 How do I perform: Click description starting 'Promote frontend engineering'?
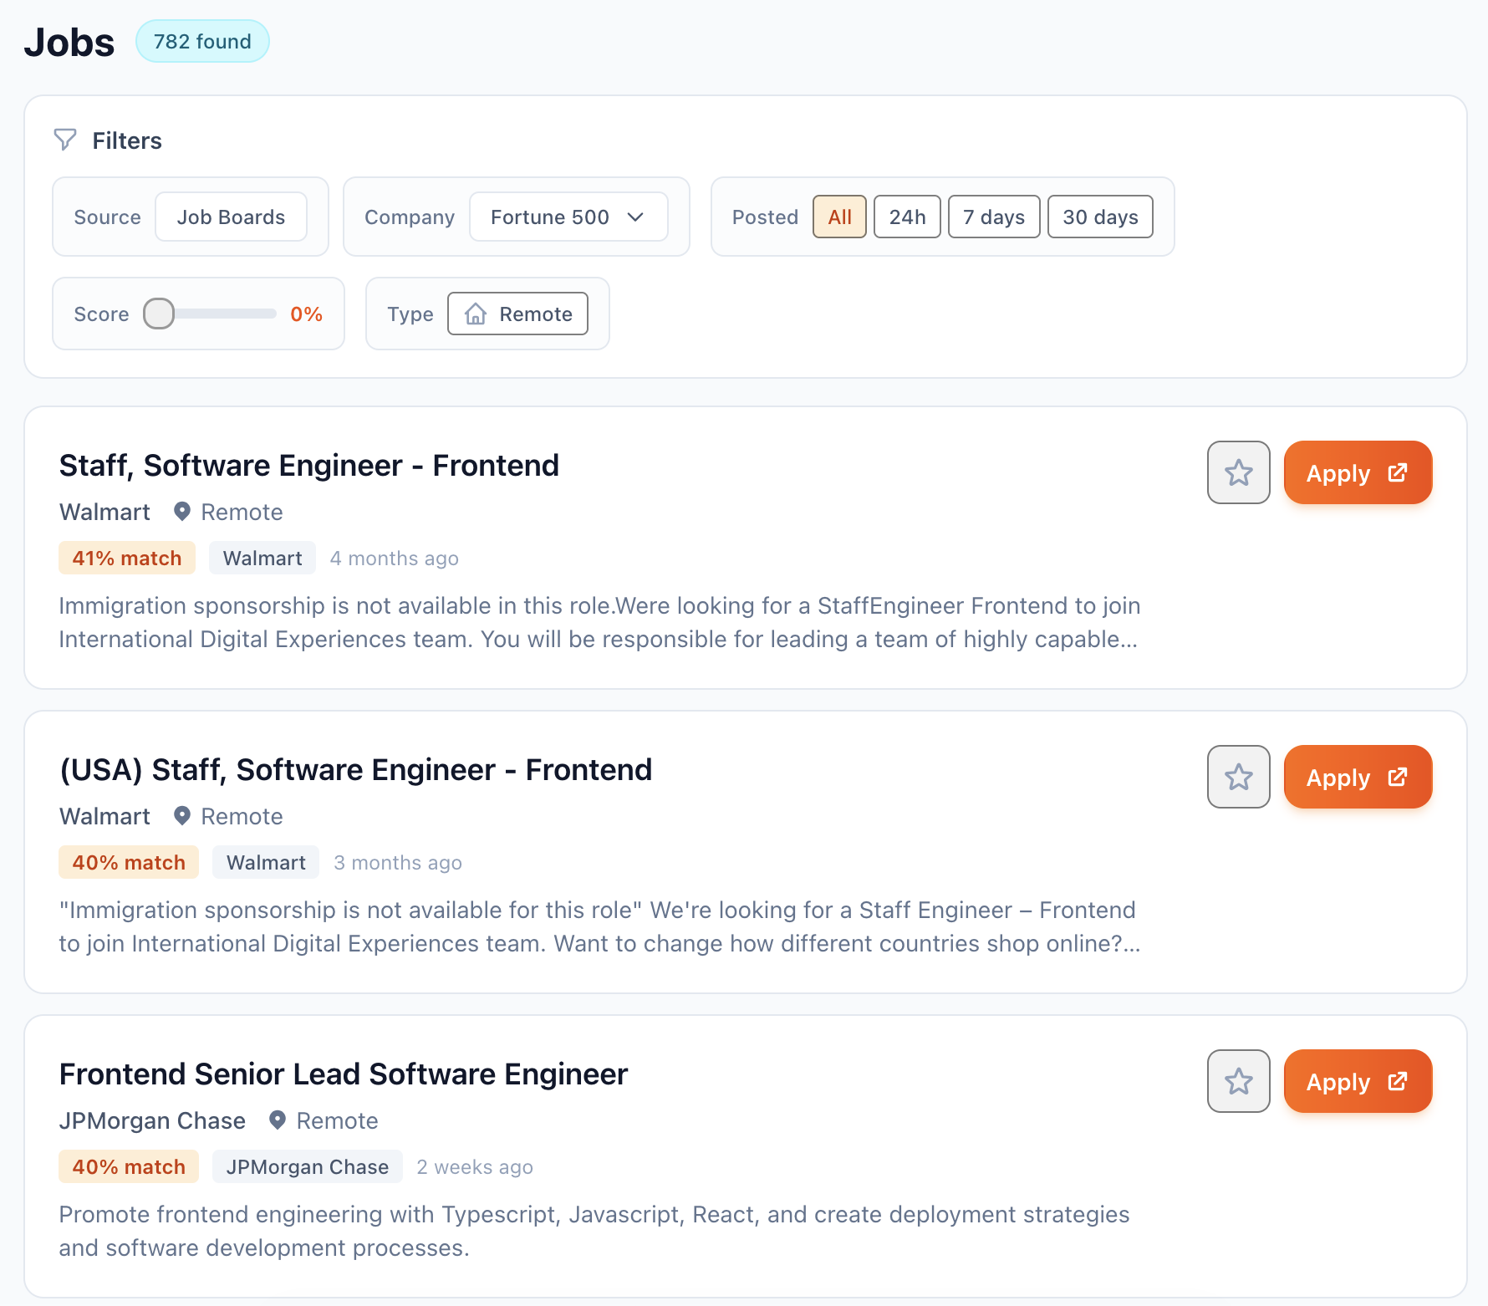click(594, 1231)
